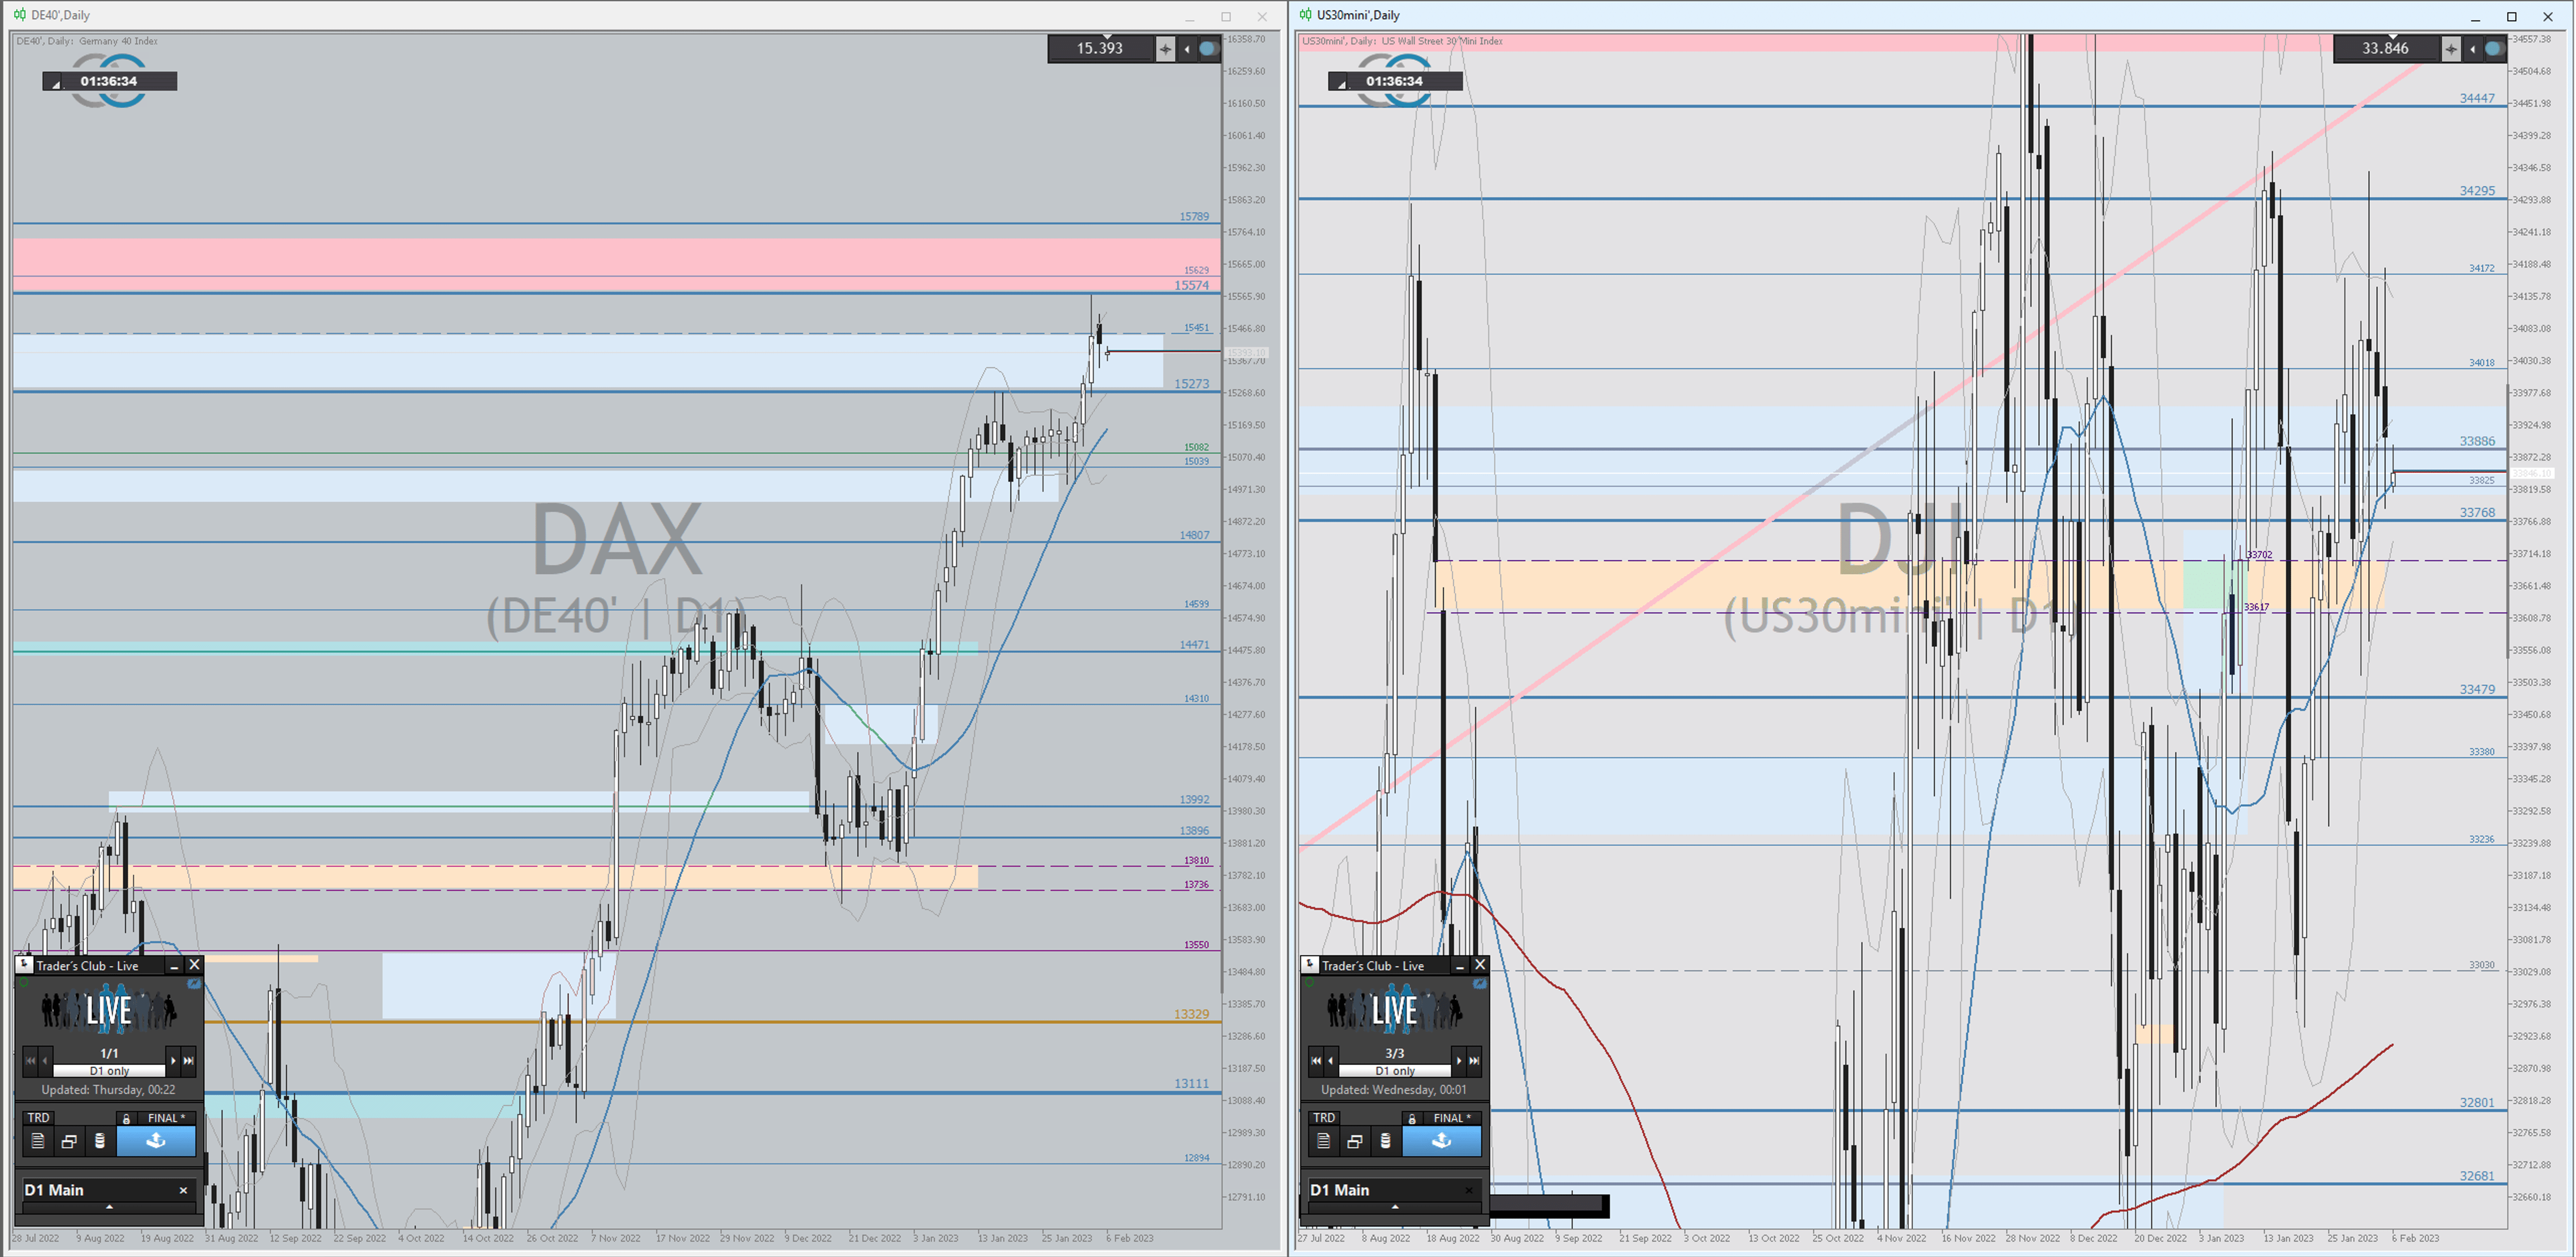Viewport: 2576px width, 1257px height.
Task: Click the 01:36:34 timer in DE40 chart
Action: pyautogui.click(x=109, y=81)
